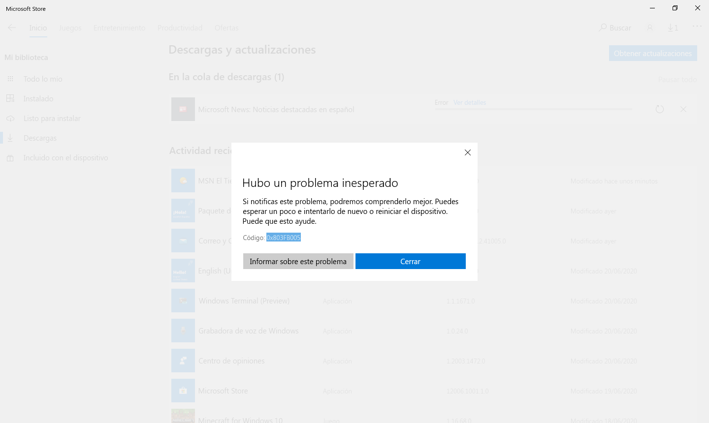Click Pausar todo
This screenshot has width=709, height=423.
(677, 79)
